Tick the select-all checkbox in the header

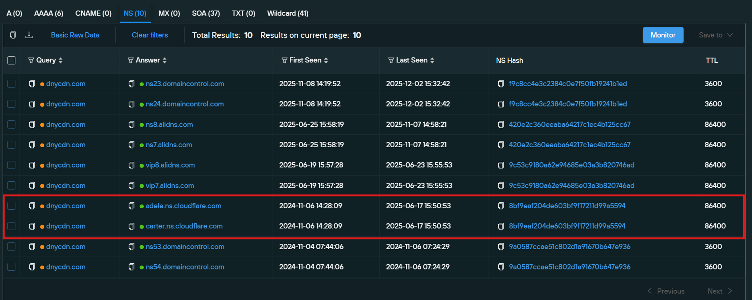click(12, 60)
